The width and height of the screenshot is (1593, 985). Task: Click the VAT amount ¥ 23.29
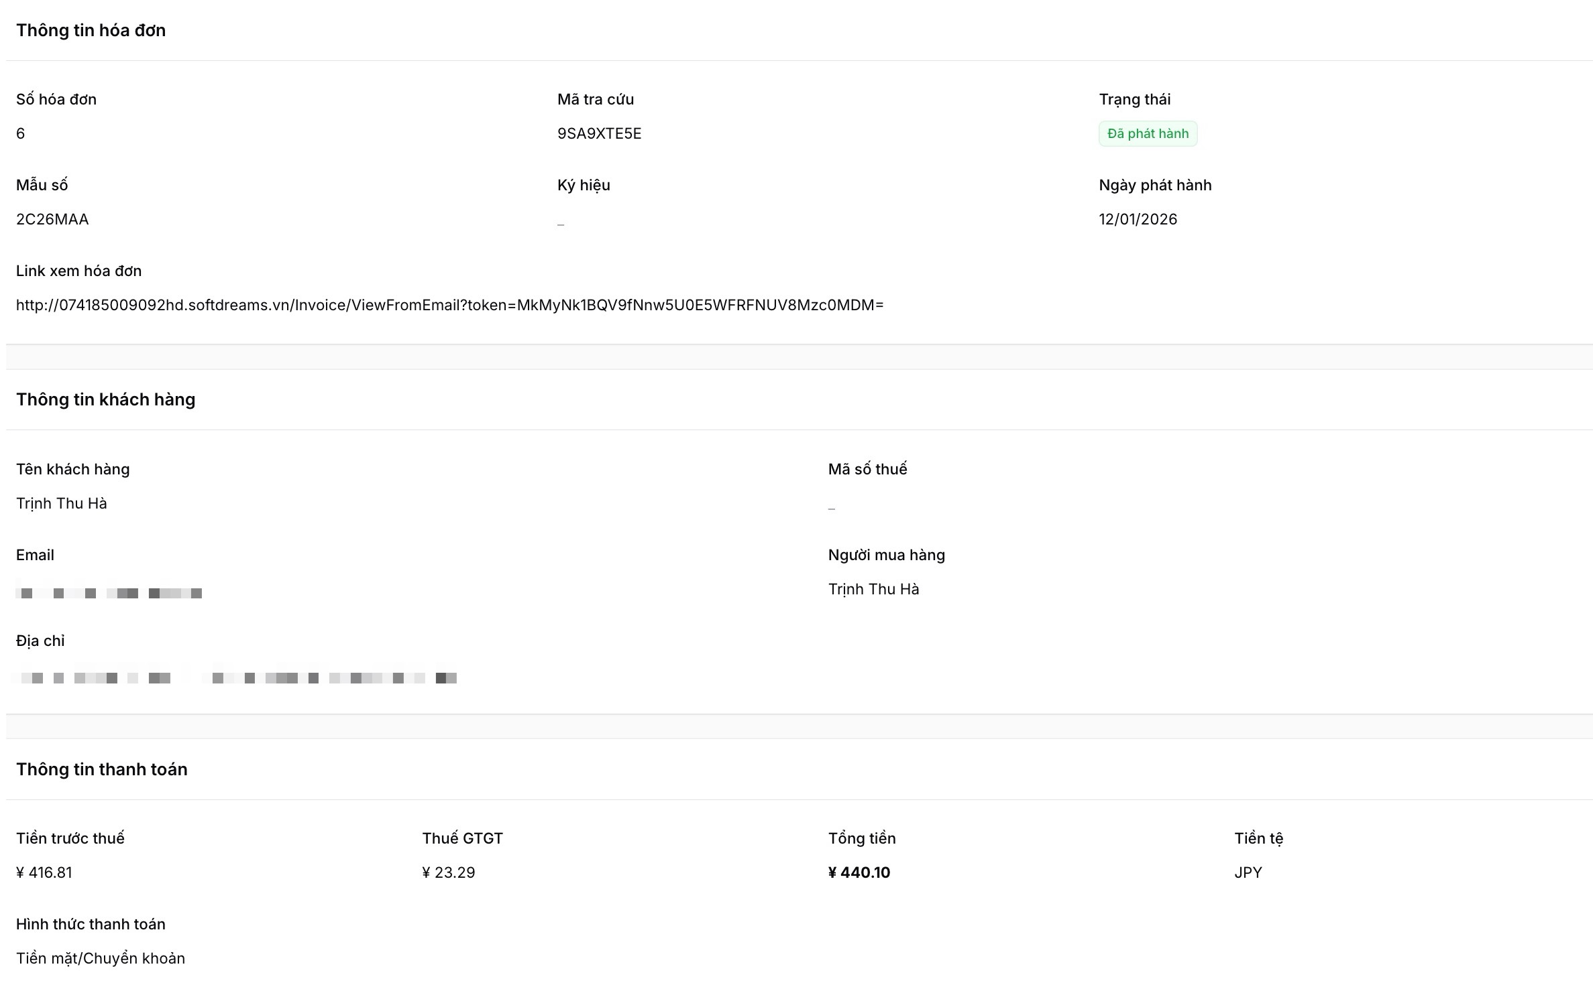449,872
